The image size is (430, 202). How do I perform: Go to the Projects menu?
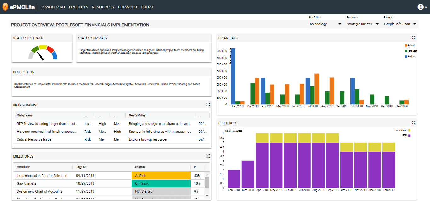[78, 7]
